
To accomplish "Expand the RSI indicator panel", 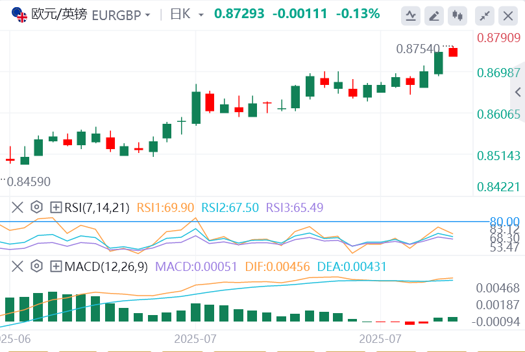I will click(x=56, y=207).
